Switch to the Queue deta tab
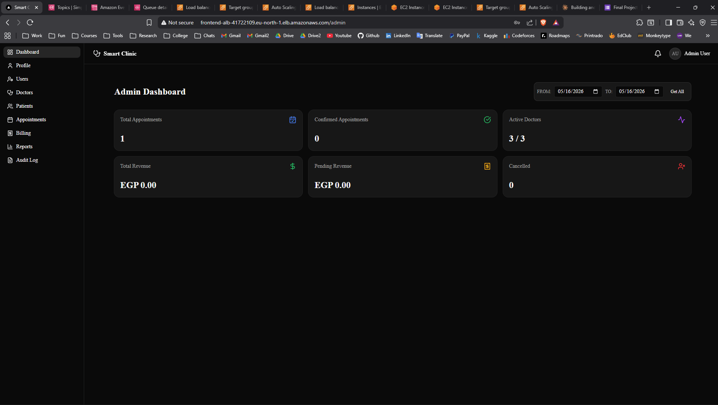Viewport: 718px width, 405px height. click(x=151, y=8)
